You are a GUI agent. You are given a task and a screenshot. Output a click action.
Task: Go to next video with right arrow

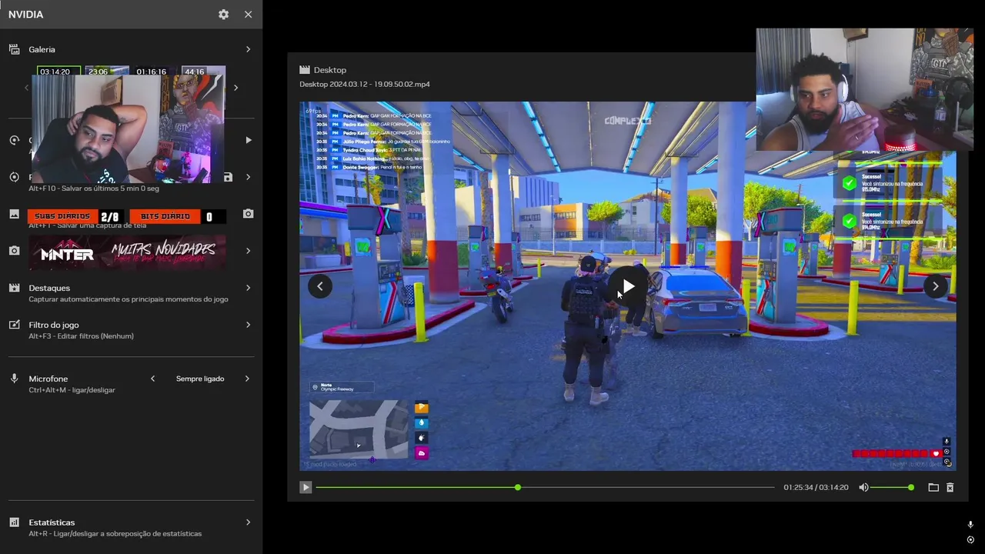tap(935, 286)
